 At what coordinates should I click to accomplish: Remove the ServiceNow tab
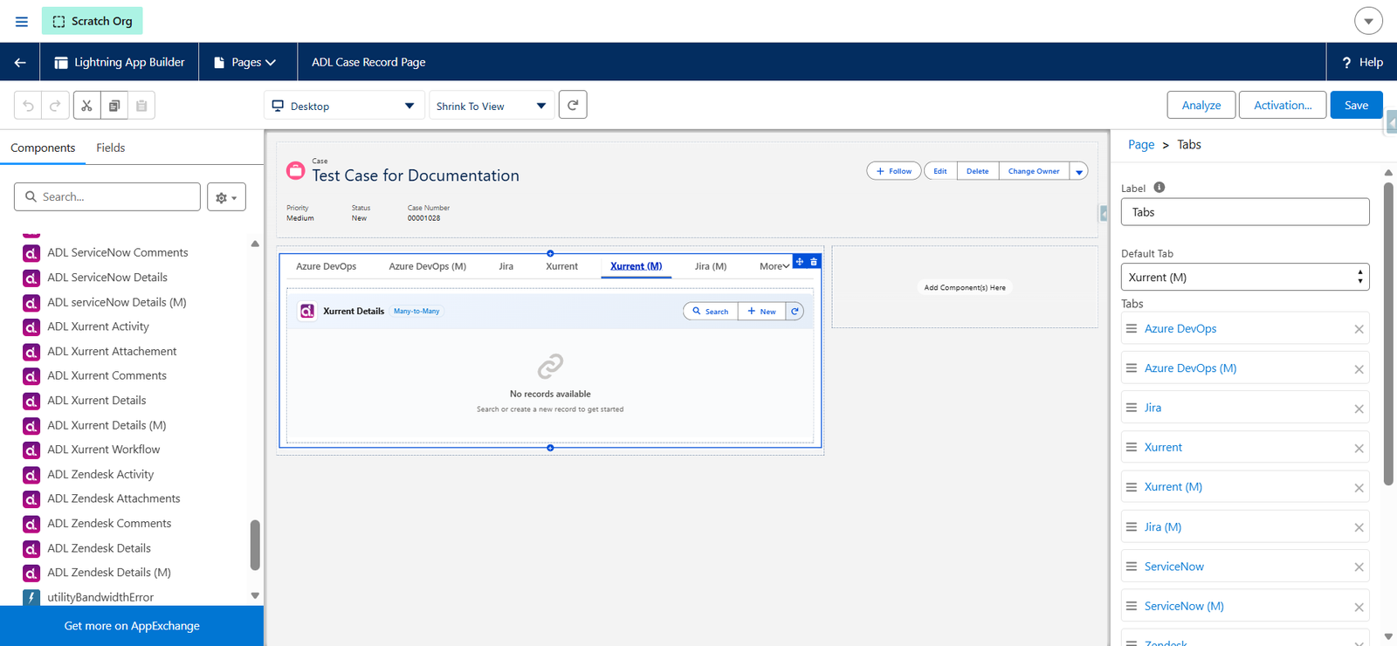click(x=1359, y=567)
